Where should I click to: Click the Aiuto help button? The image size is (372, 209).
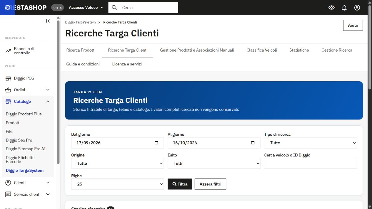[x=353, y=25]
